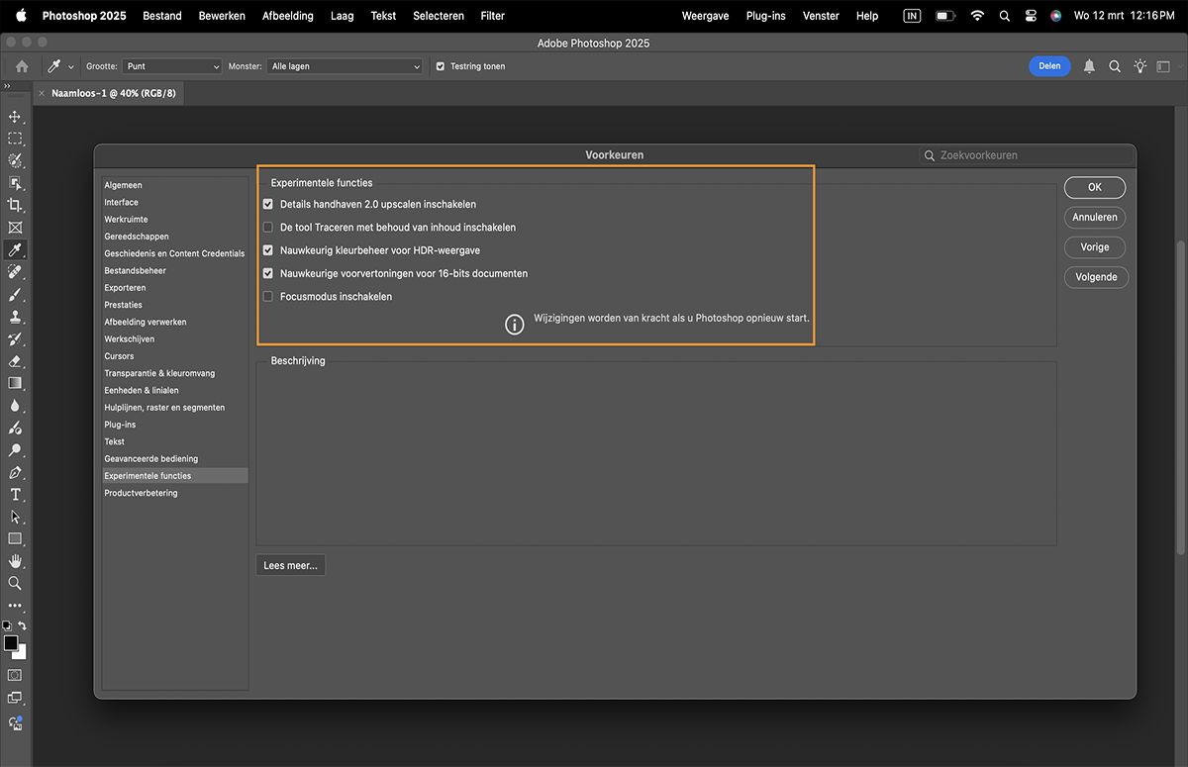
Task: Disable Details handhaven 2.0 upscalen checkbox
Action: pos(267,204)
